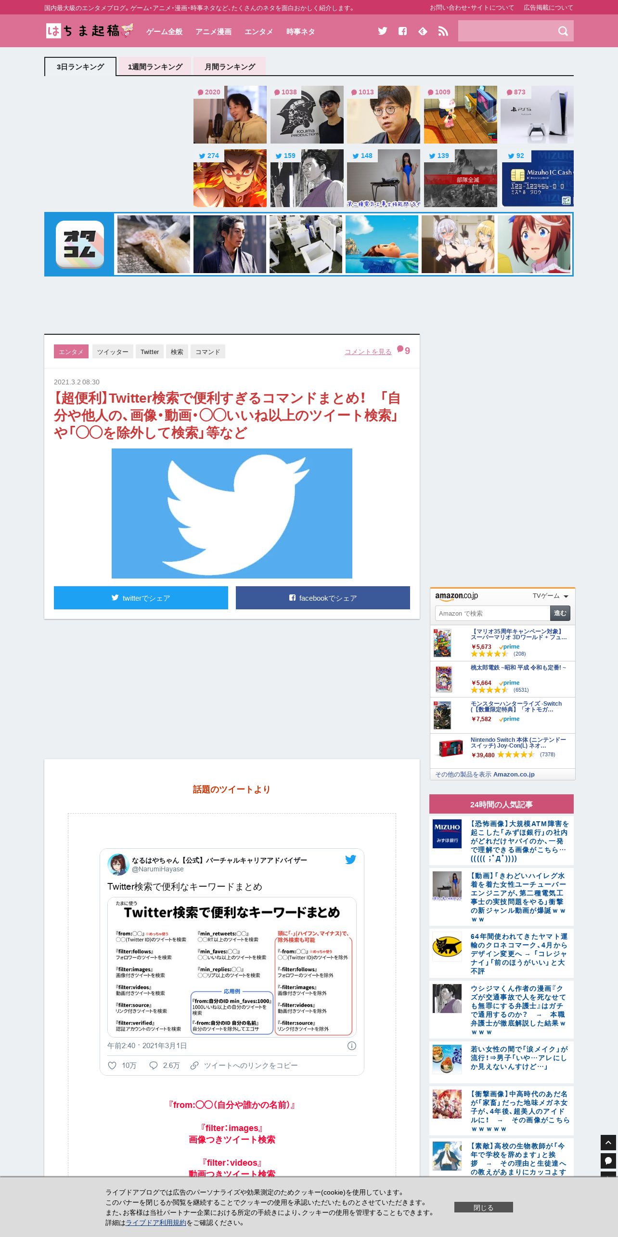Image resolution: width=618 pixels, height=1237 pixels.
Task: Open the Feedly icon in header
Action: [x=423, y=31]
